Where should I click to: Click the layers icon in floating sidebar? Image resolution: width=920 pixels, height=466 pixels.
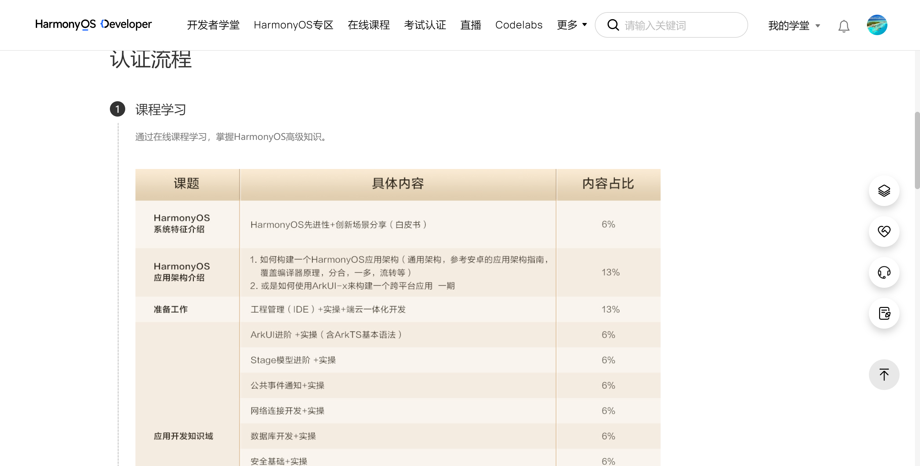884,191
